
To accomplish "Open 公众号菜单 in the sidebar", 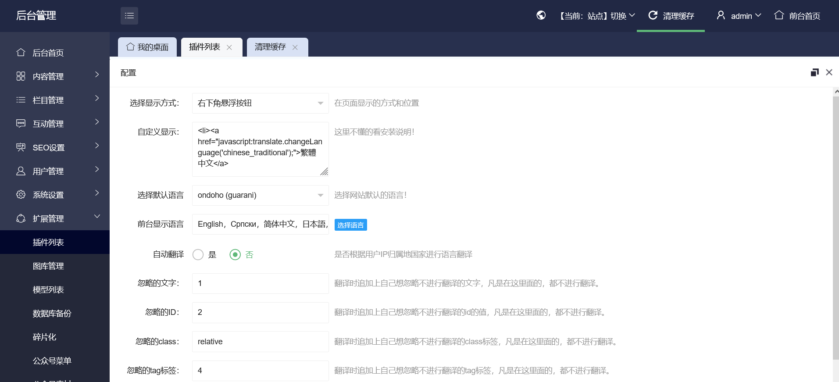I will [55, 361].
